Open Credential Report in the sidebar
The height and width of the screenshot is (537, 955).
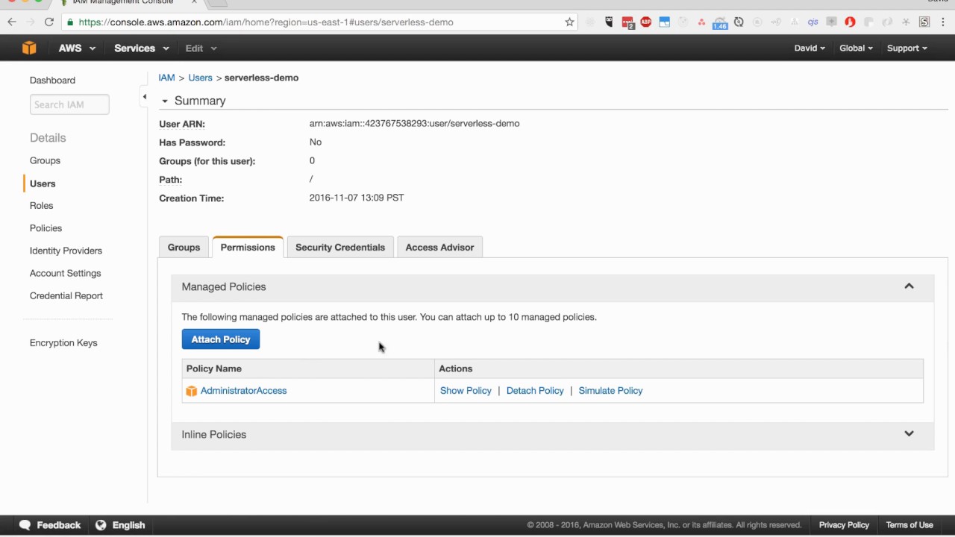point(66,296)
